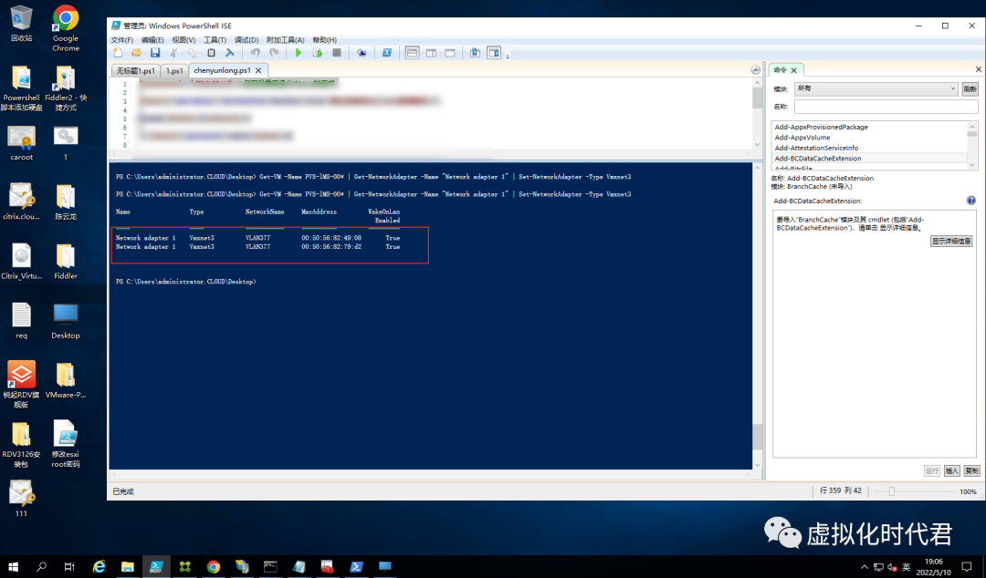The height and width of the screenshot is (578, 986).
Task: Undo the last edit in the toolbar
Action: click(x=255, y=54)
